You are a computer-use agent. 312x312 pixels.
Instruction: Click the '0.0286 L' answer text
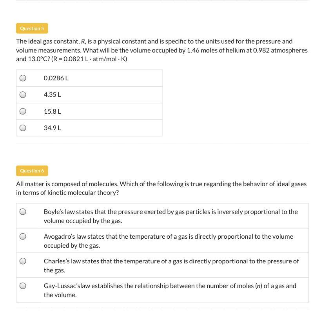click(56, 78)
